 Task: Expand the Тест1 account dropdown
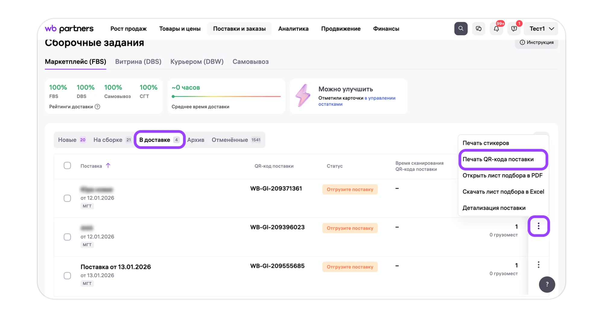(541, 29)
